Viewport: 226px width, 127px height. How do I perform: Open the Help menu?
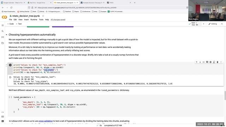tap(47, 20)
